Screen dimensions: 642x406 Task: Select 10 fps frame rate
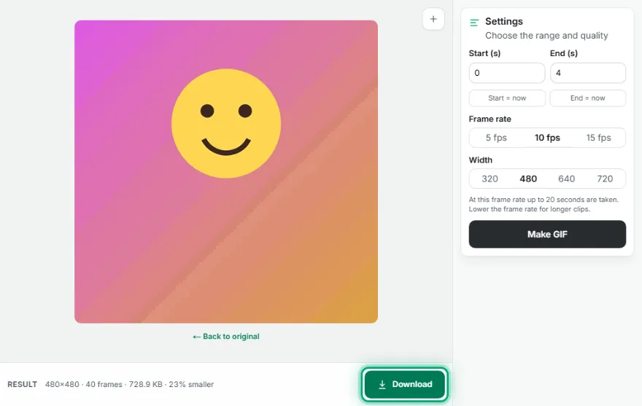[547, 138]
